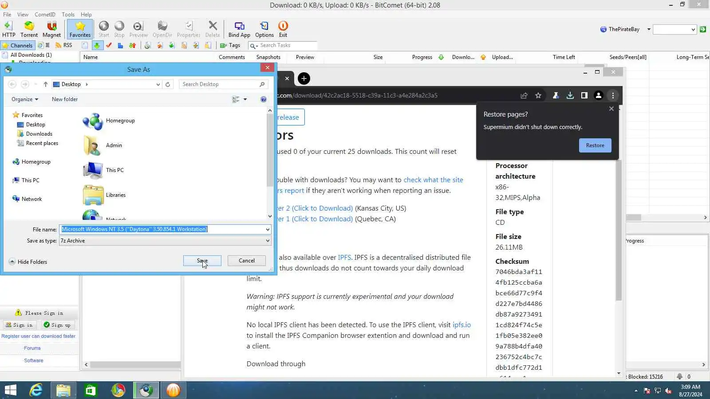Click the help icon in Save As dialog
The height and width of the screenshot is (399, 710).
pyautogui.click(x=264, y=99)
